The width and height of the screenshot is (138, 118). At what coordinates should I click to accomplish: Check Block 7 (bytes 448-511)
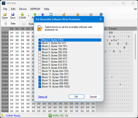[40, 62]
